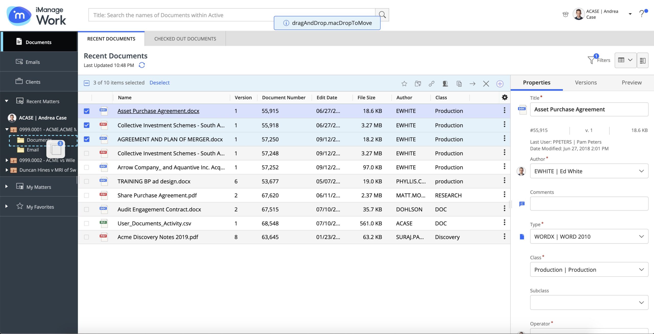This screenshot has height=334, width=654.
Task: Open Documents in the left sidebar
Action: (39, 42)
